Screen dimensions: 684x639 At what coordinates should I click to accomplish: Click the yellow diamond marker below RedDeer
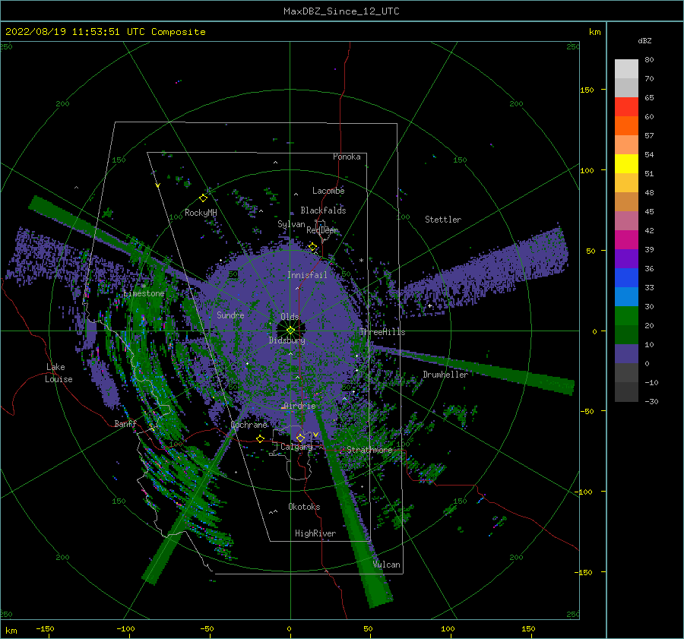click(x=313, y=247)
